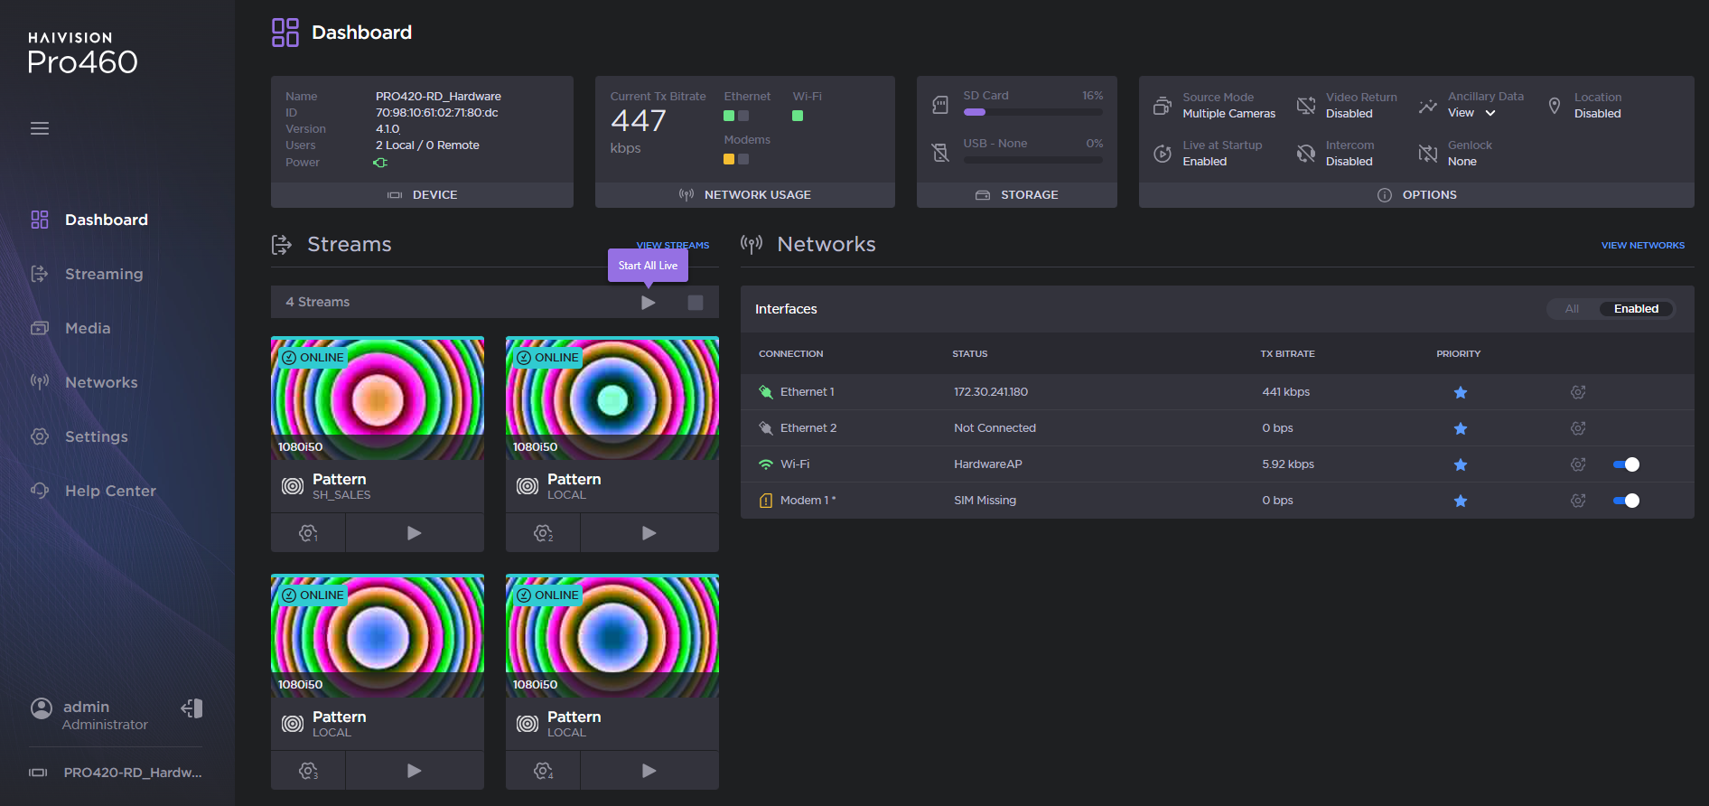This screenshot has width=1709, height=806.
Task: Open the Help Center page
Action: click(110, 491)
